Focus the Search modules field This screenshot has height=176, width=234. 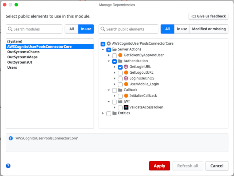(x=34, y=29)
